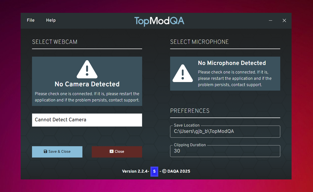Open the File menu
Screen dimensions: 313x192
tap(31, 20)
